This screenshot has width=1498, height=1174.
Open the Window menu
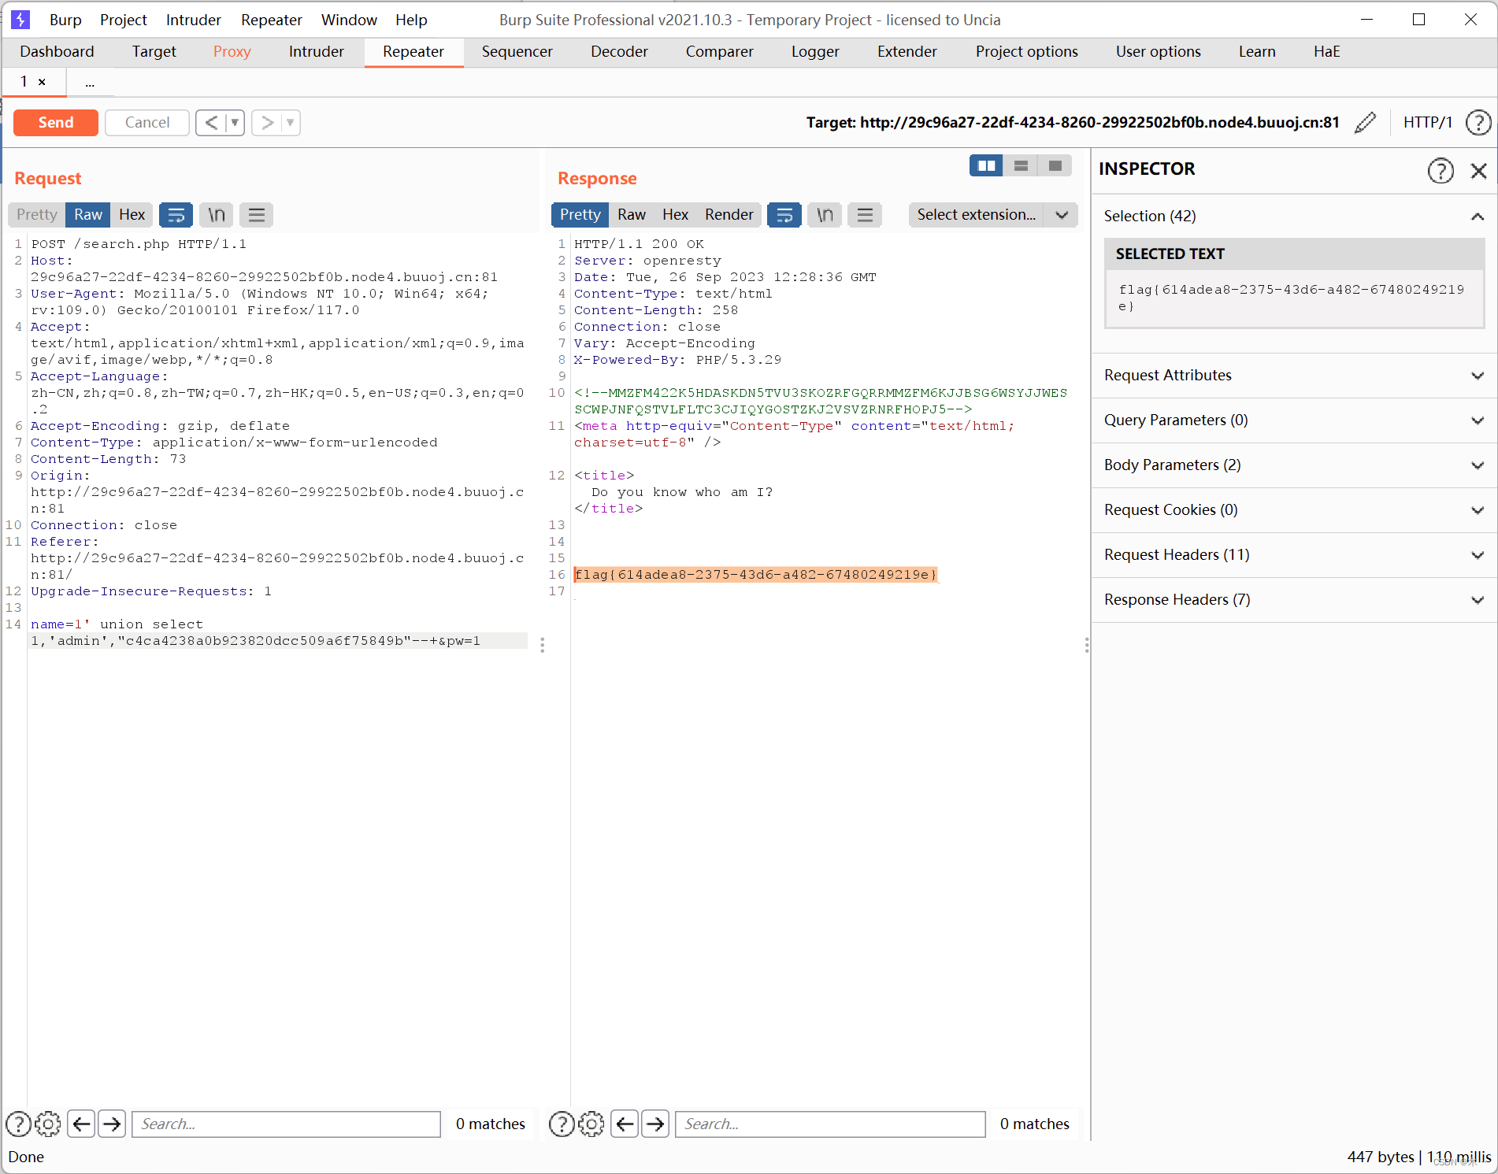click(349, 20)
